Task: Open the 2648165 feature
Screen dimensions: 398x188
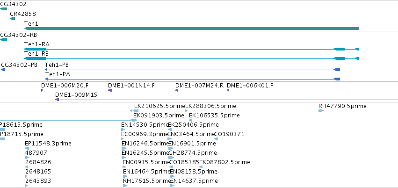Action: point(26,176)
